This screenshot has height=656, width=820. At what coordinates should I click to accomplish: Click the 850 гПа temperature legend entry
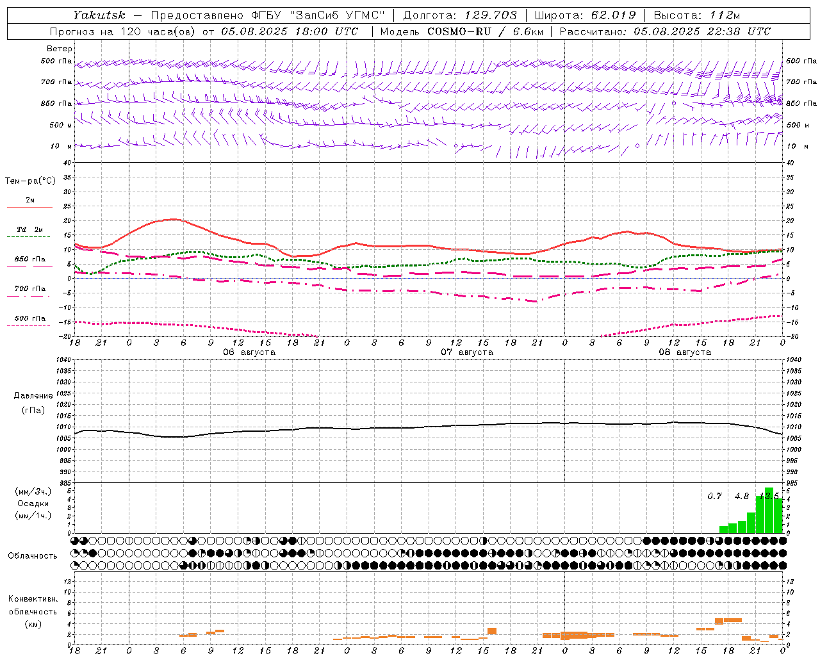[x=29, y=259]
